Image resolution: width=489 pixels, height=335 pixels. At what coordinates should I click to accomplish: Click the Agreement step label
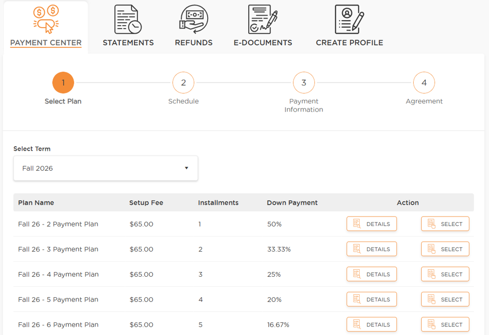[424, 101]
